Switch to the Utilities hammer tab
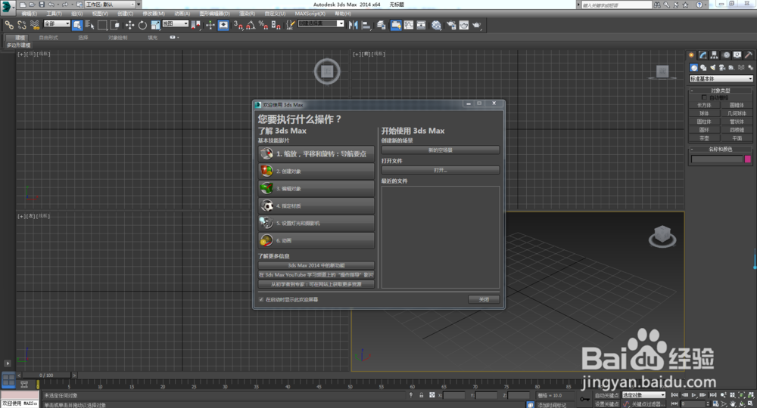This screenshot has height=408, width=757. click(x=749, y=55)
